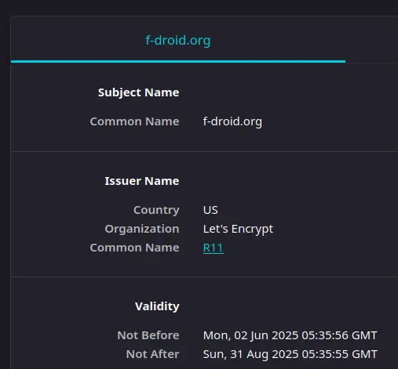
Task: Click the Not Before field label
Action: (x=148, y=335)
